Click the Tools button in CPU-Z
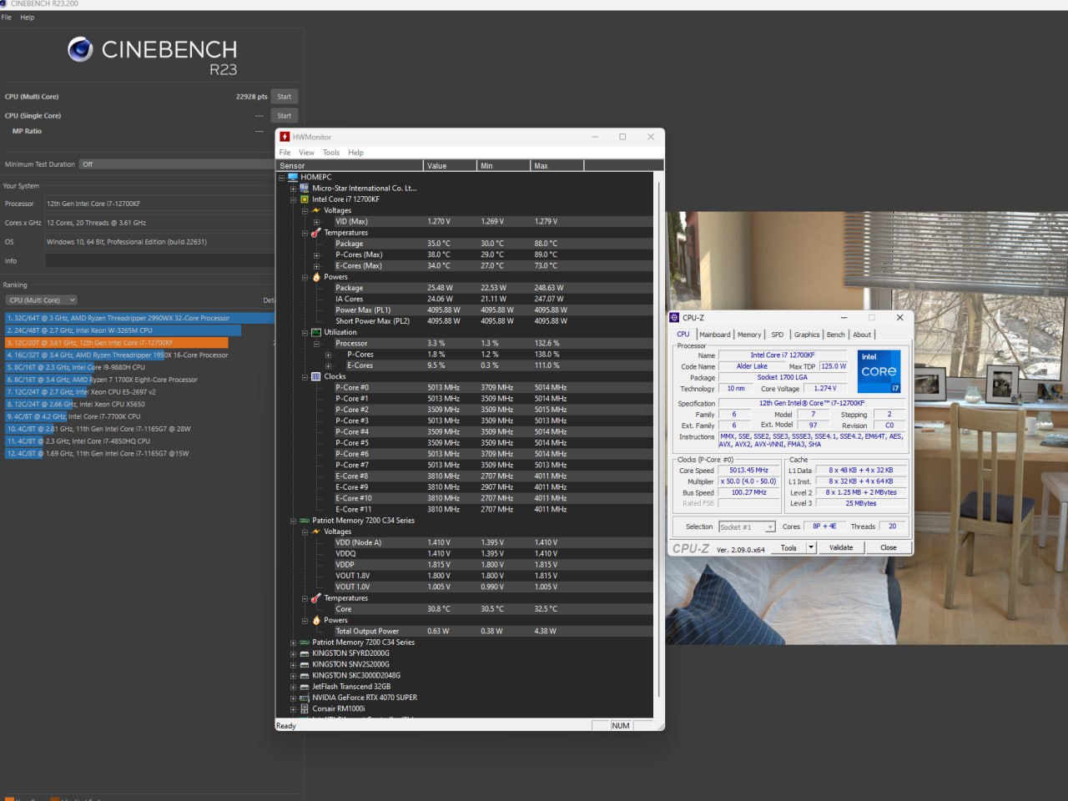The width and height of the screenshot is (1068, 801). (x=788, y=548)
